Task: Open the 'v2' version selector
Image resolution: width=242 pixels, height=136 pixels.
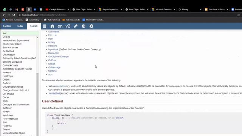Action: click(x=68, y=26)
